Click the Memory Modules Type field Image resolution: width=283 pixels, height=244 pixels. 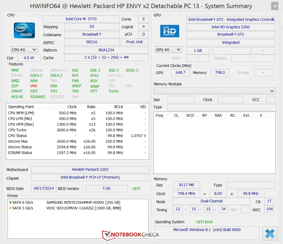point(222,107)
